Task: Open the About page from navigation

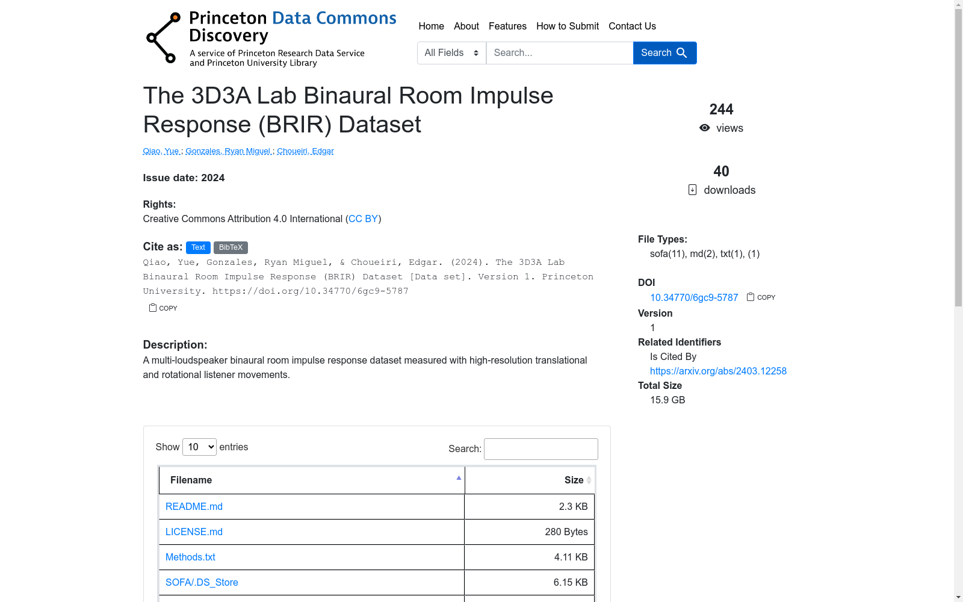Action: coord(466,26)
